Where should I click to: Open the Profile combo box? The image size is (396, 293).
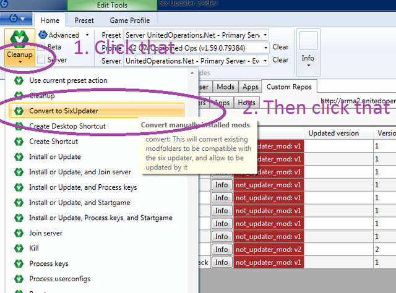(x=196, y=48)
